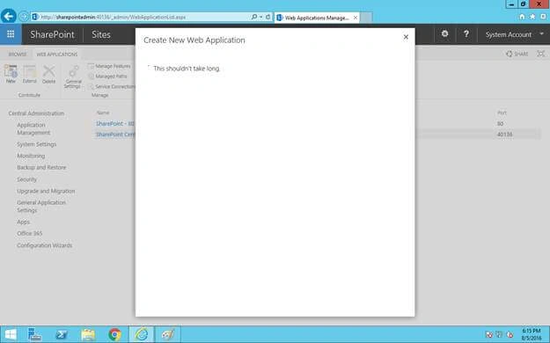550x343 pixels.
Task: Click the Extend ribbon icon
Action: coord(29,74)
